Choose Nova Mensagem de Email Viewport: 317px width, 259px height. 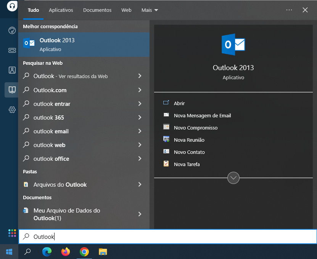click(203, 115)
